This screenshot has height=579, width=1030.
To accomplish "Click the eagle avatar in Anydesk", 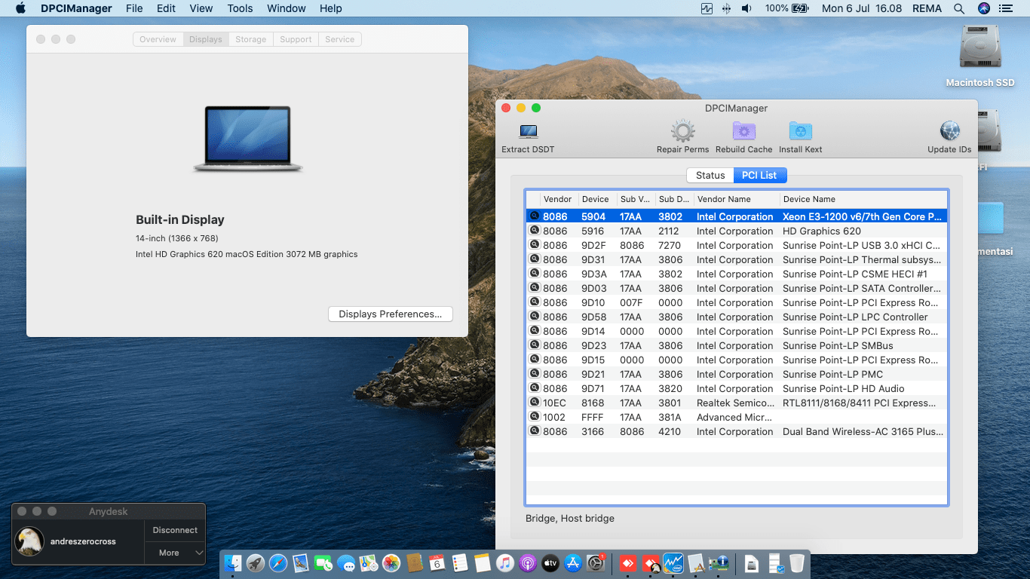I will (29, 541).
